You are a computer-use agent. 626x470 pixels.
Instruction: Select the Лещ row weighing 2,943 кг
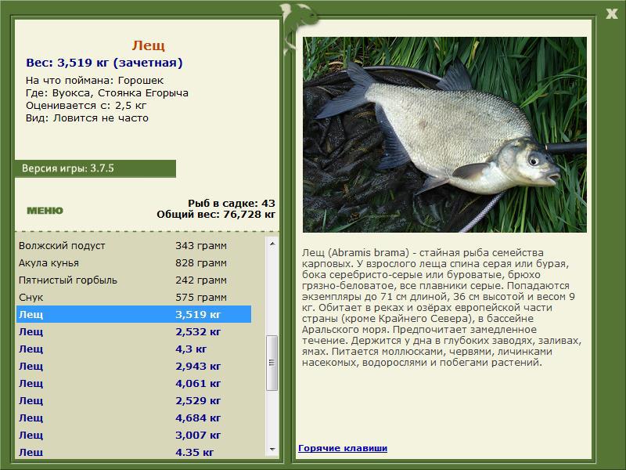click(134, 366)
